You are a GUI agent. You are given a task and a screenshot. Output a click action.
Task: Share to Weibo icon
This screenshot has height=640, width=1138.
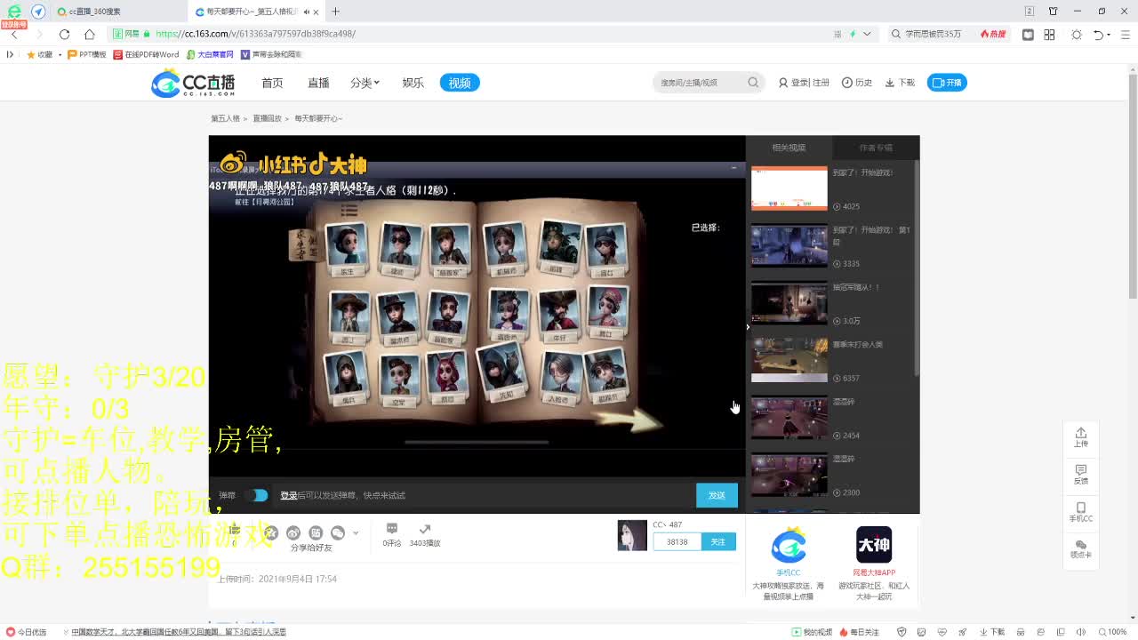pos(293,533)
